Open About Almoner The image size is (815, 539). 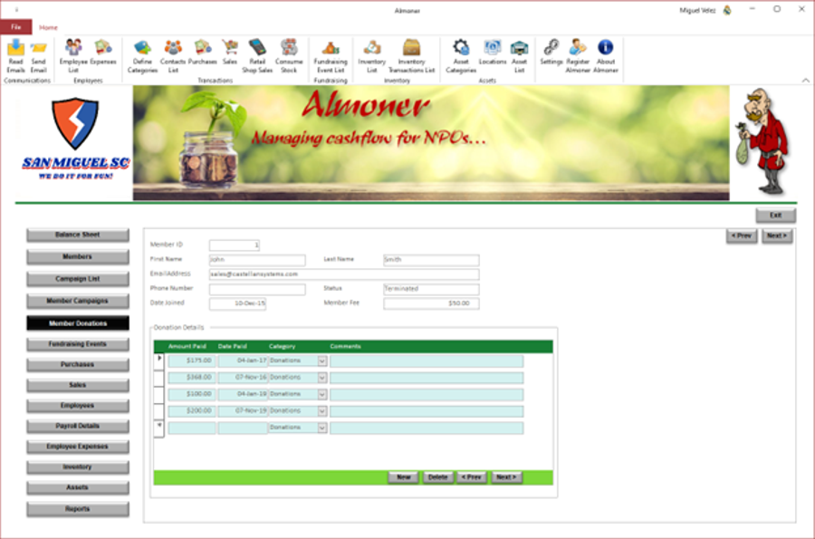click(606, 55)
